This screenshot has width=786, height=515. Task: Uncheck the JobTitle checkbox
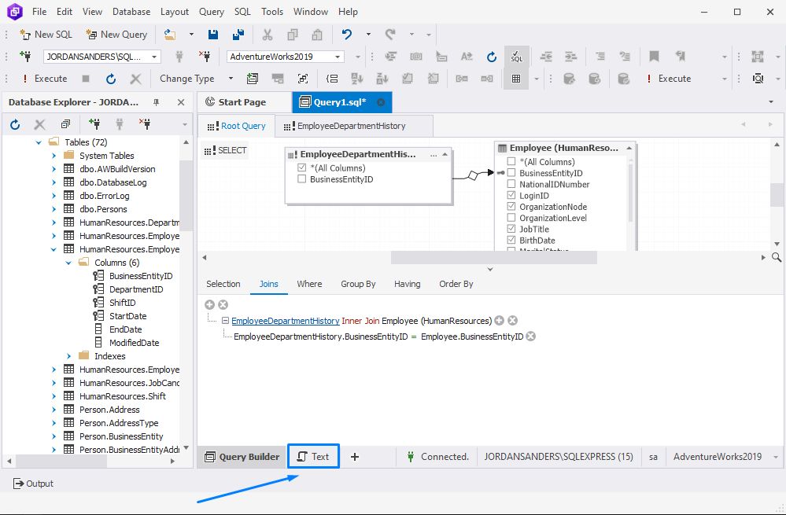[511, 229]
